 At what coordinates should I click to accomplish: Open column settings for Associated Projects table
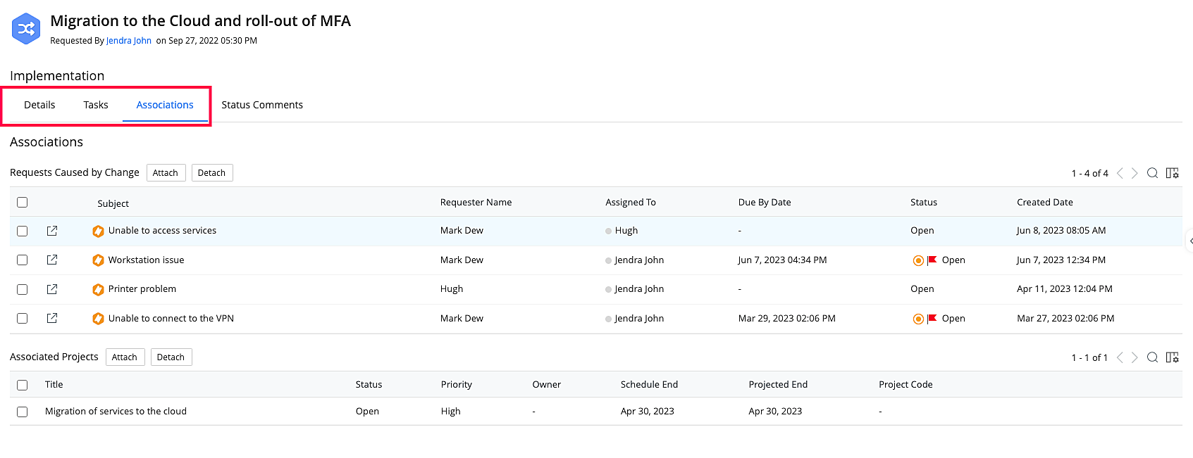pyautogui.click(x=1172, y=357)
